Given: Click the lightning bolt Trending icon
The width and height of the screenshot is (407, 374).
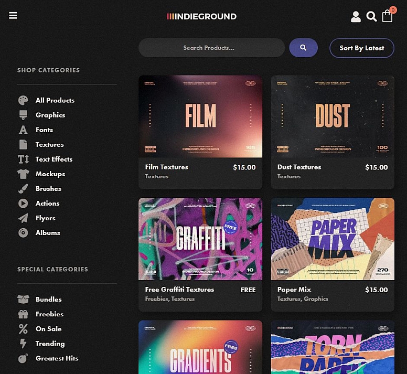Looking at the screenshot, I should pyautogui.click(x=23, y=344).
